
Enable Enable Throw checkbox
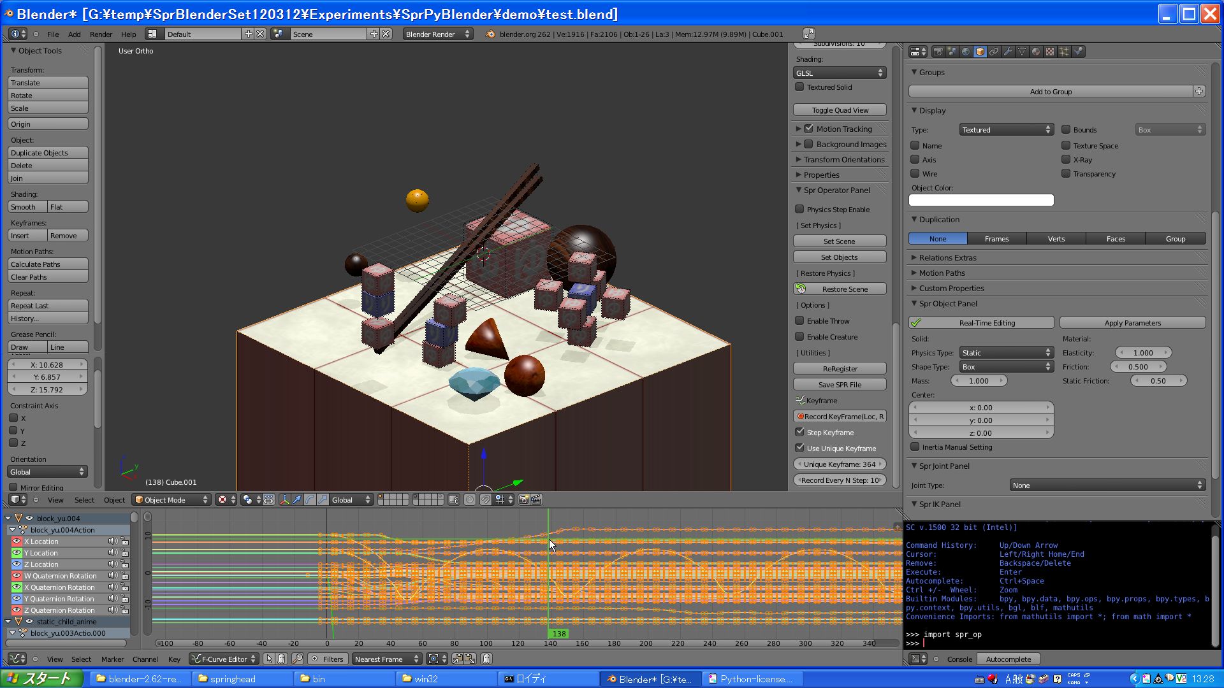pyautogui.click(x=800, y=320)
